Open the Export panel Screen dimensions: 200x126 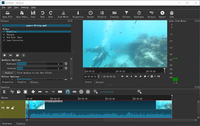tap(162, 14)
